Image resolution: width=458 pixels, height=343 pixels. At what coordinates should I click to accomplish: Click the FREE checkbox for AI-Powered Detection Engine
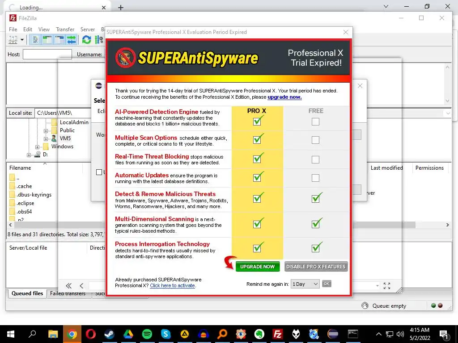pos(315,121)
